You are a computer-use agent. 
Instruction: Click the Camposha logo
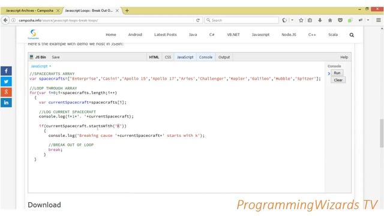tap(34, 34)
